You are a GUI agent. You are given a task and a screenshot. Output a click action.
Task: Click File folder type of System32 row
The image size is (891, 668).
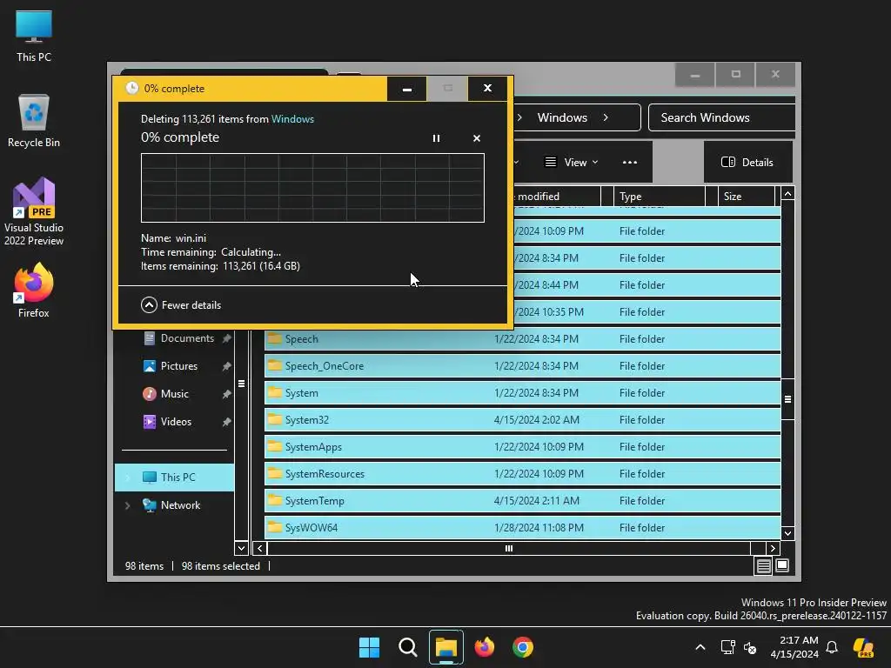[x=642, y=420]
